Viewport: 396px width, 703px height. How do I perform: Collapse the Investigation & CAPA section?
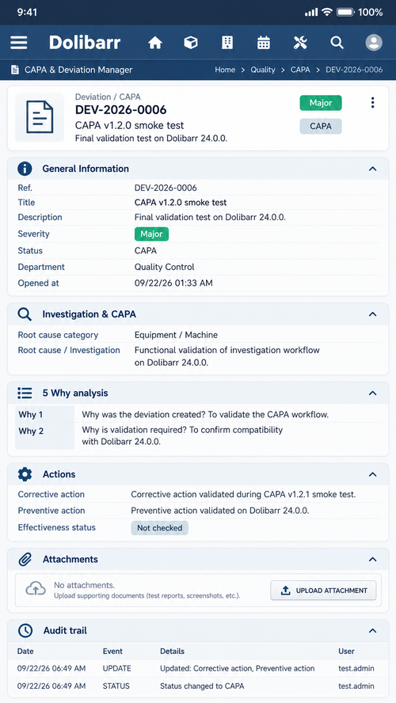point(372,314)
